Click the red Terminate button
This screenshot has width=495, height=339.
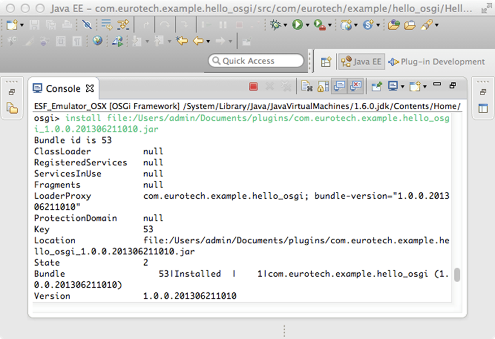(x=253, y=86)
